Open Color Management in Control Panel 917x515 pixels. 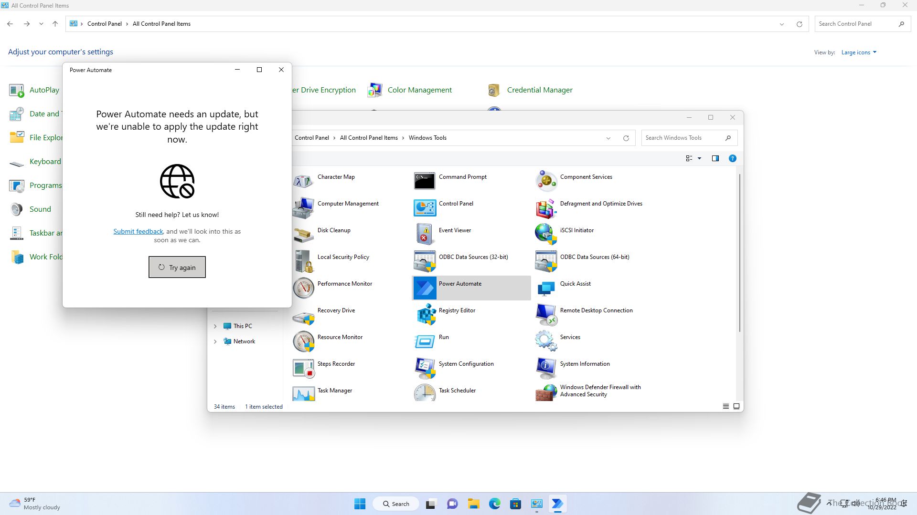point(410,90)
